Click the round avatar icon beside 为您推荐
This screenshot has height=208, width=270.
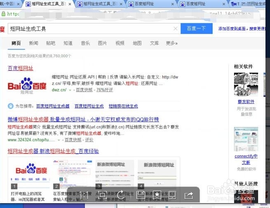[x=10, y=106]
